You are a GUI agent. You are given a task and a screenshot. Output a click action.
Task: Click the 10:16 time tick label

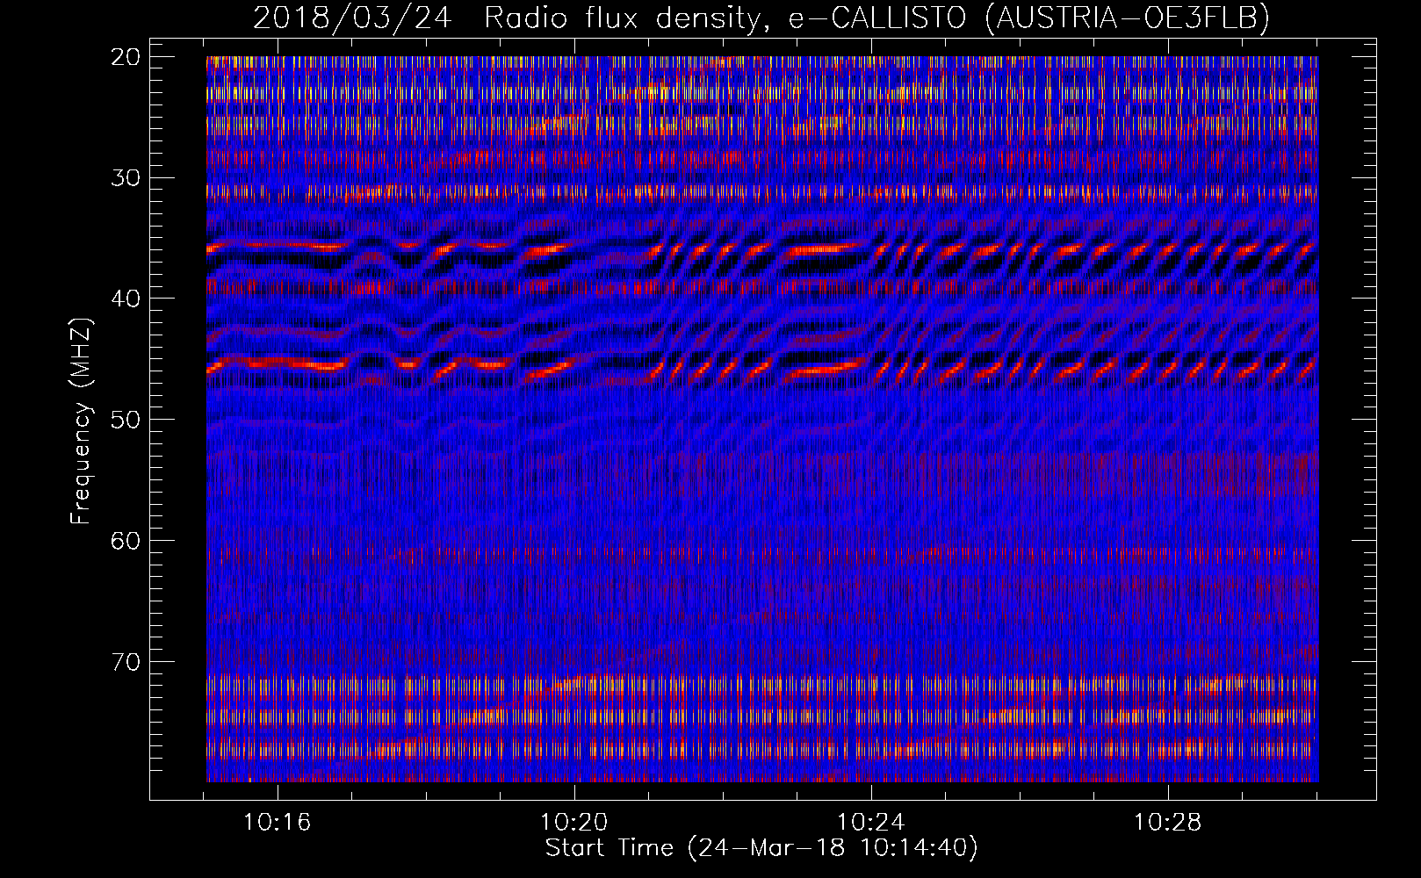[277, 823]
